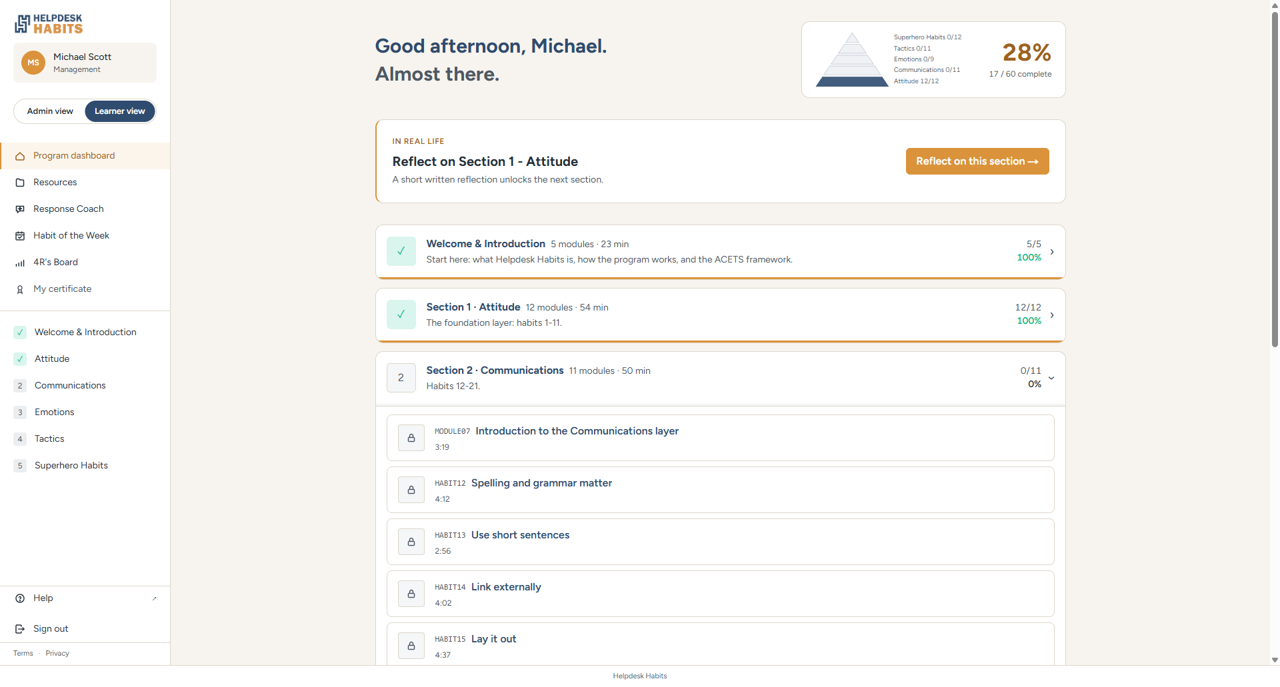The height and width of the screenshot is (687, 1280).
Task: Click the lock icon on Lay it out
Action: pos(411,646)
